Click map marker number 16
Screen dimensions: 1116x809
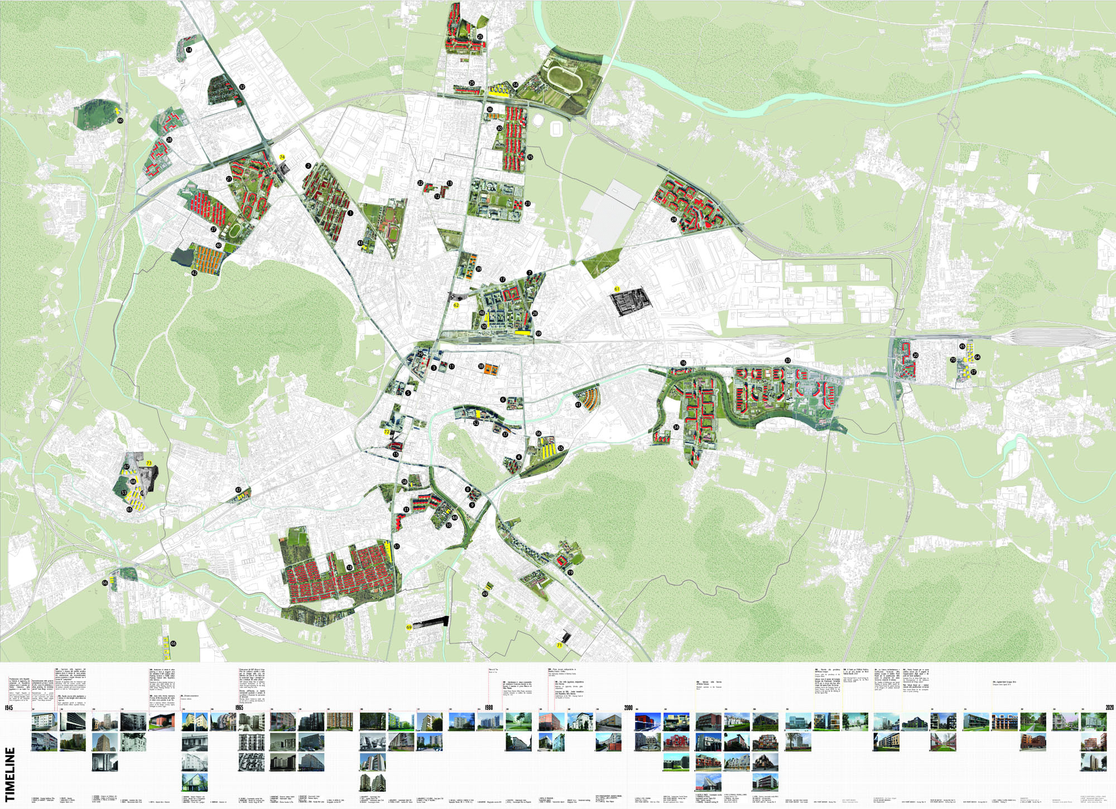coord(683,363)
